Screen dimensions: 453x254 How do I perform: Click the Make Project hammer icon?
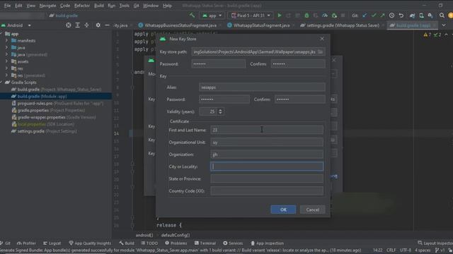(192, 16)
